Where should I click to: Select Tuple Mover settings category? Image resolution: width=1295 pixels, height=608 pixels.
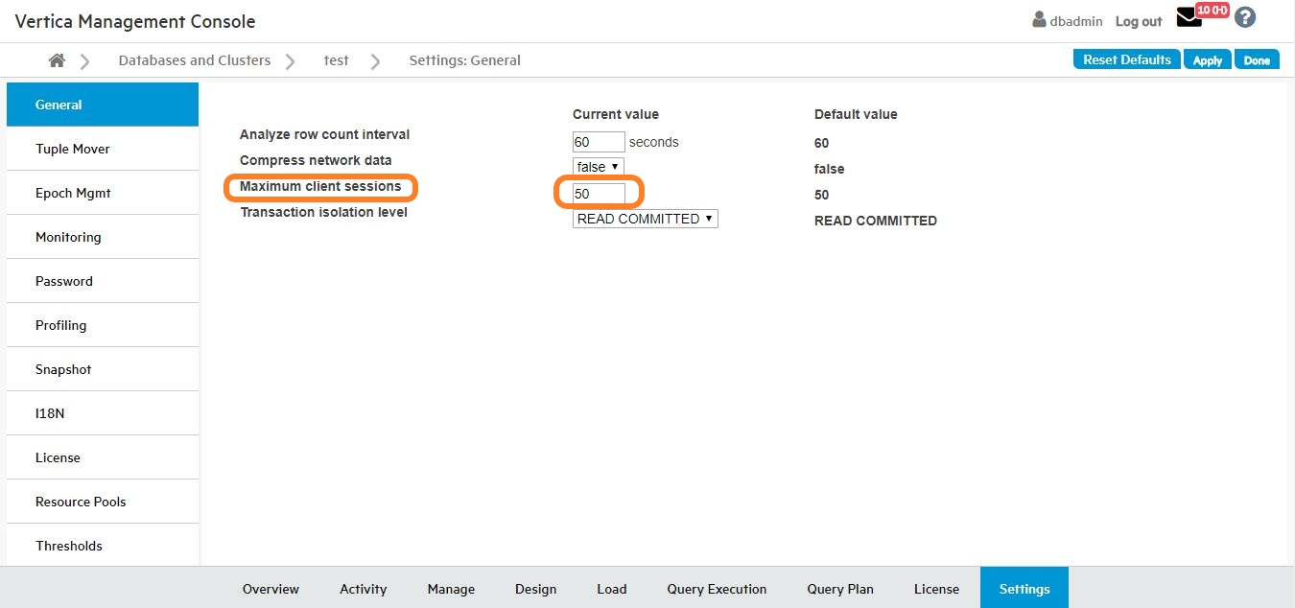[73, 149]
